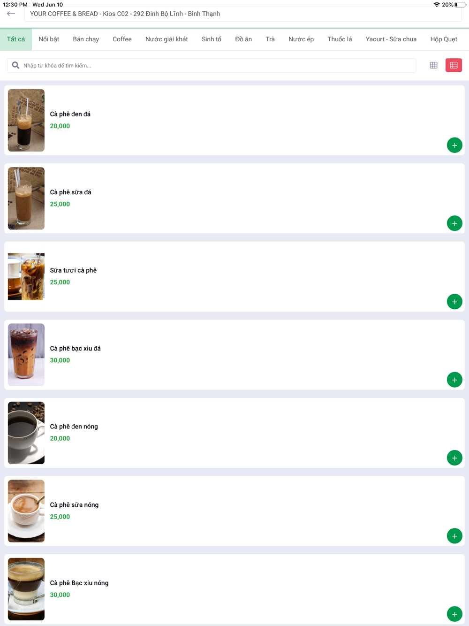Image resolution: width=469 pixels, height=626 pixels.
Task: Focus the keyword search field
Action: pyautogui.click(x=212, y=66)
